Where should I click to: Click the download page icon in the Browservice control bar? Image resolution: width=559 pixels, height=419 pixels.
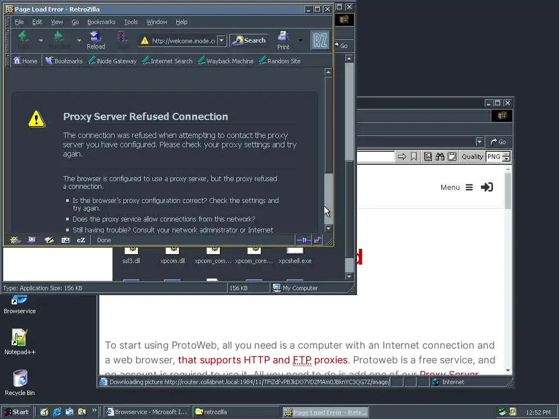428,157
